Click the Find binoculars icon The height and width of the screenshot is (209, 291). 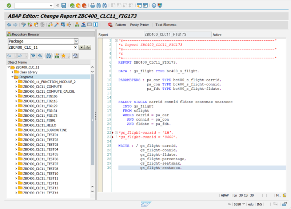point(99,5)
